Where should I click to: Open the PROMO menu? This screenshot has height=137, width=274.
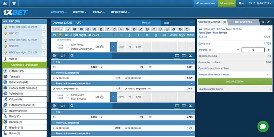click(99, 12)
